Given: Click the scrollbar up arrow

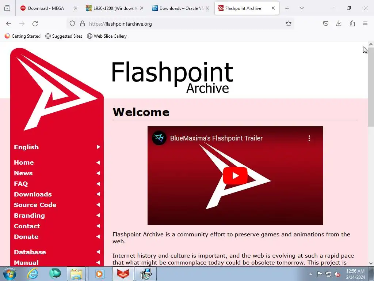Looking at the screenshot, I should 371,44.
